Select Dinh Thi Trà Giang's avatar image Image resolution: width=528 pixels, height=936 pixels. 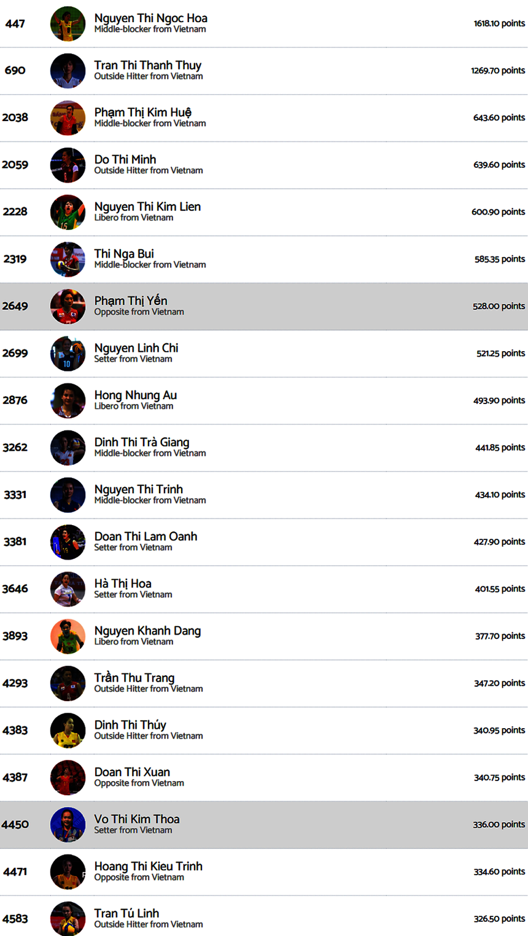[68, 448]
